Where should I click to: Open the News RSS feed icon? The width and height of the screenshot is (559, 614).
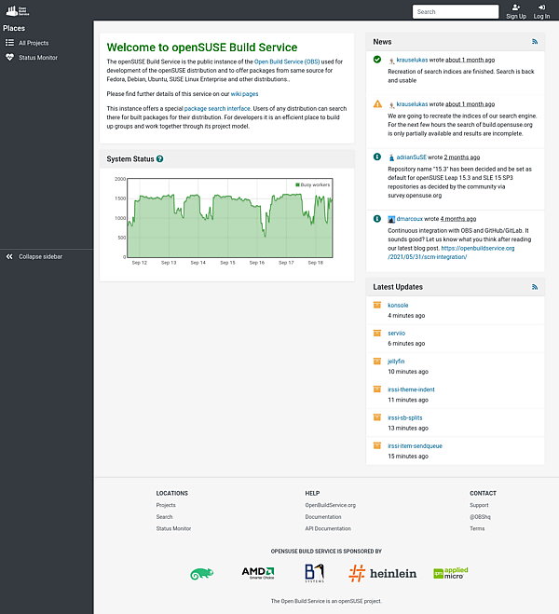pyautogui.click(x=535, y=42)
